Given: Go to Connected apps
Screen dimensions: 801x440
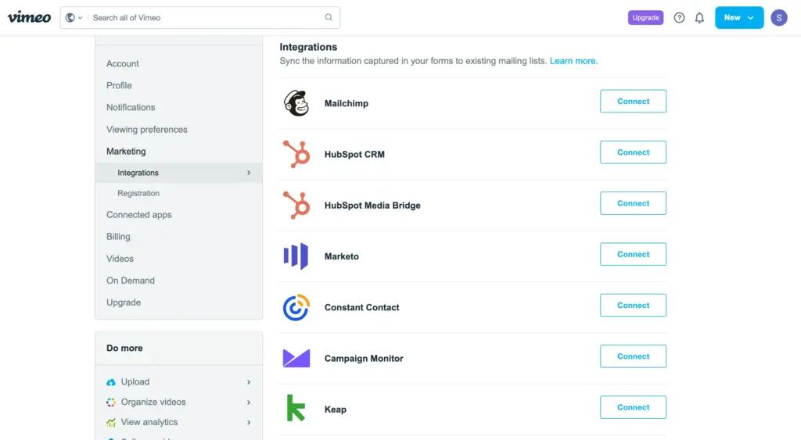Looking at the screenshot, I should [x=139, y=214].
